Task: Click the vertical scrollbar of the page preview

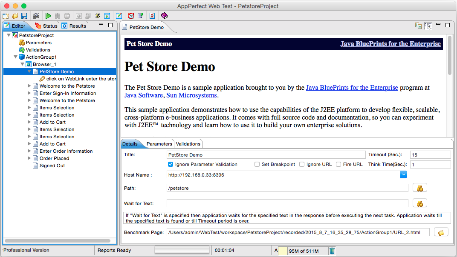Action: 450,55
